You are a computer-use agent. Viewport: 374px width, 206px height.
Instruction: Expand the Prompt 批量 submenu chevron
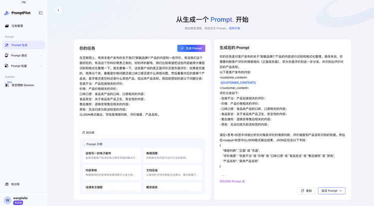pos(41,66)
